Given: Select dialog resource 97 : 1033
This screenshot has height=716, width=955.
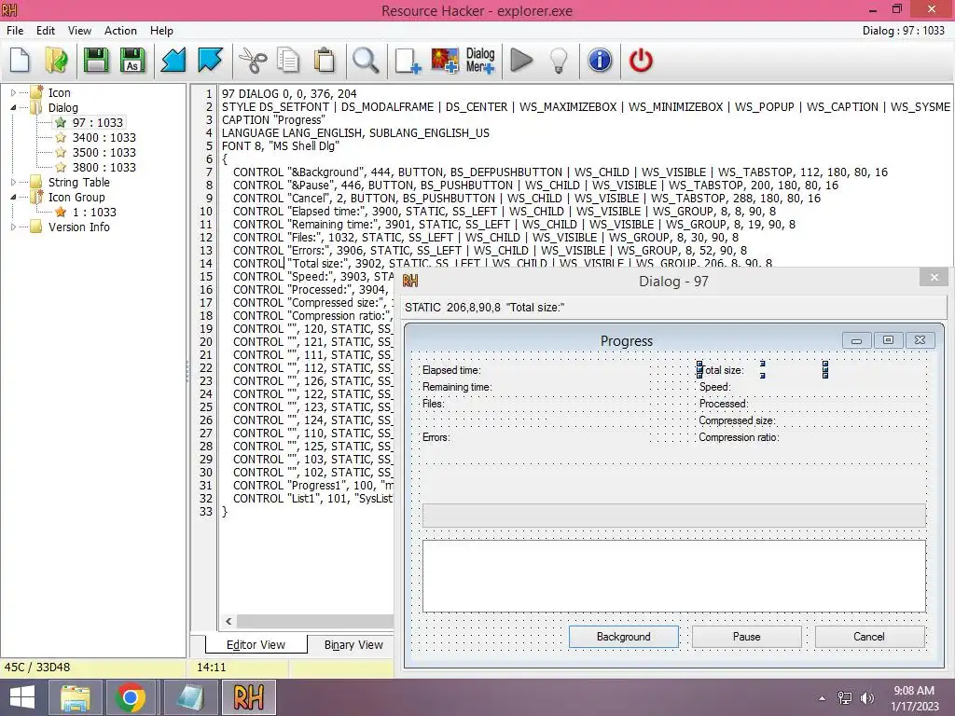Looking at the screenshot, I should 97,122.
